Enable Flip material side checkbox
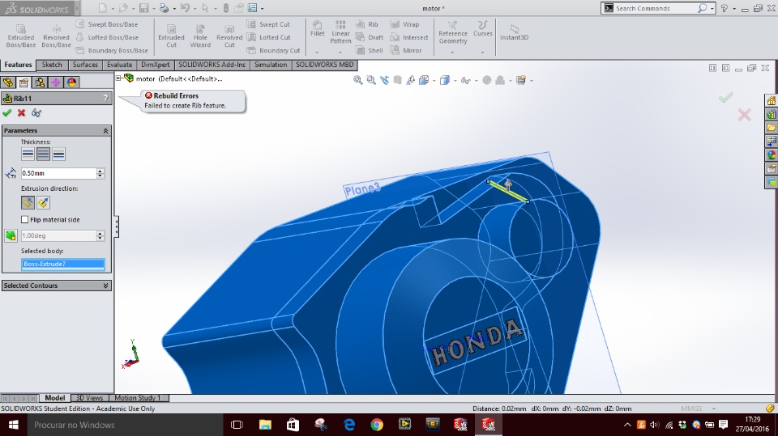This screenshot has height=436, width=778. click(25, 219)
